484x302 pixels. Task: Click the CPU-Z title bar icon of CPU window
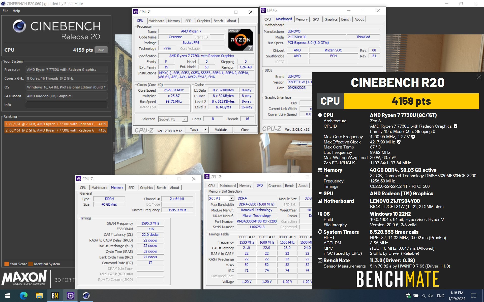pyautogui.click(x=136, y=12)
